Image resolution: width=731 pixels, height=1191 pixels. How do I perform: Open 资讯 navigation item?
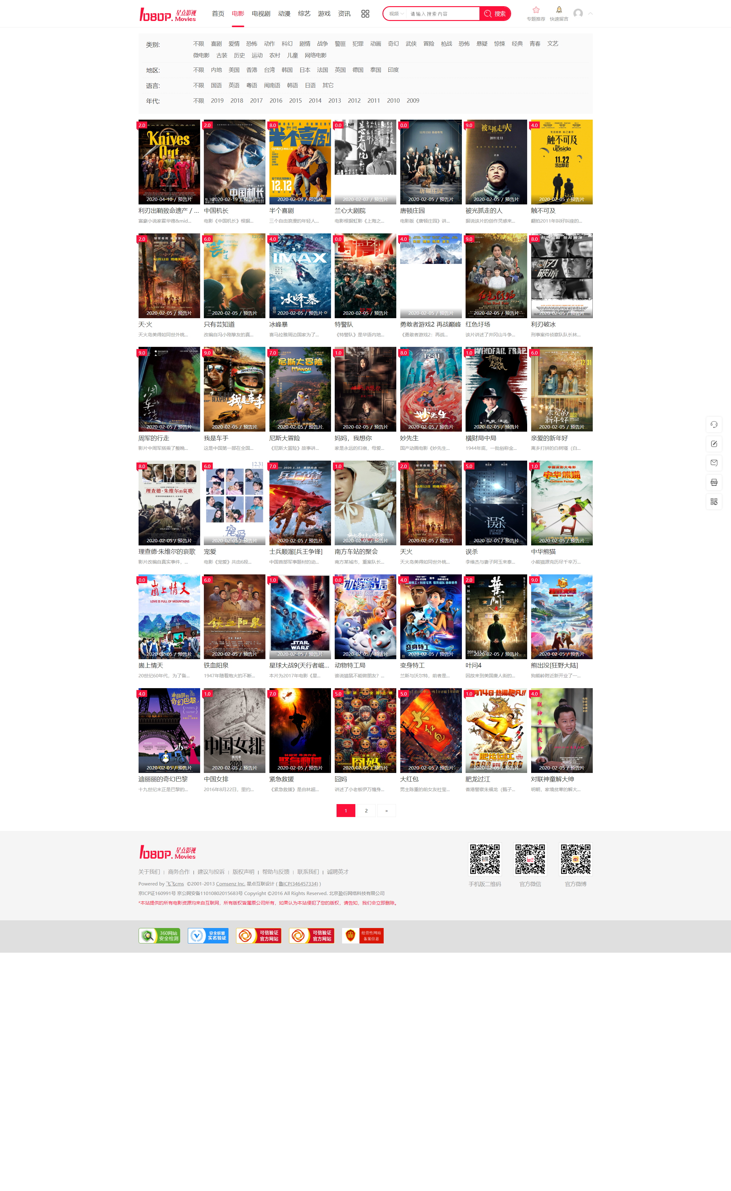click(344, 14)
